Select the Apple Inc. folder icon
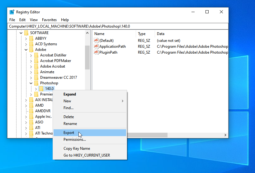 pos(31,117)
